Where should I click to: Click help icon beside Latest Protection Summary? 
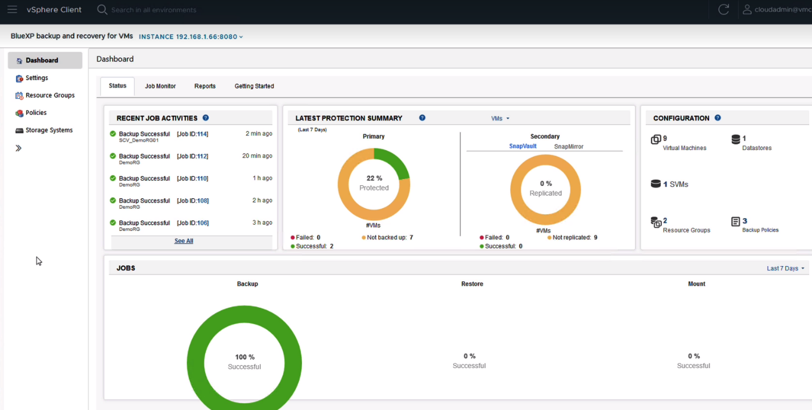click(422, 118)
